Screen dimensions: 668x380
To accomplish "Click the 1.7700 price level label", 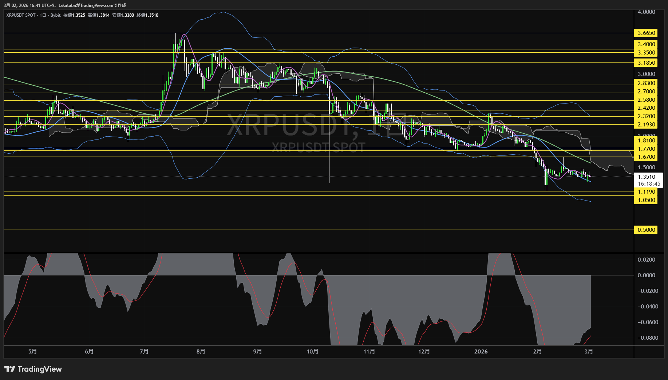I will point(646,149).
